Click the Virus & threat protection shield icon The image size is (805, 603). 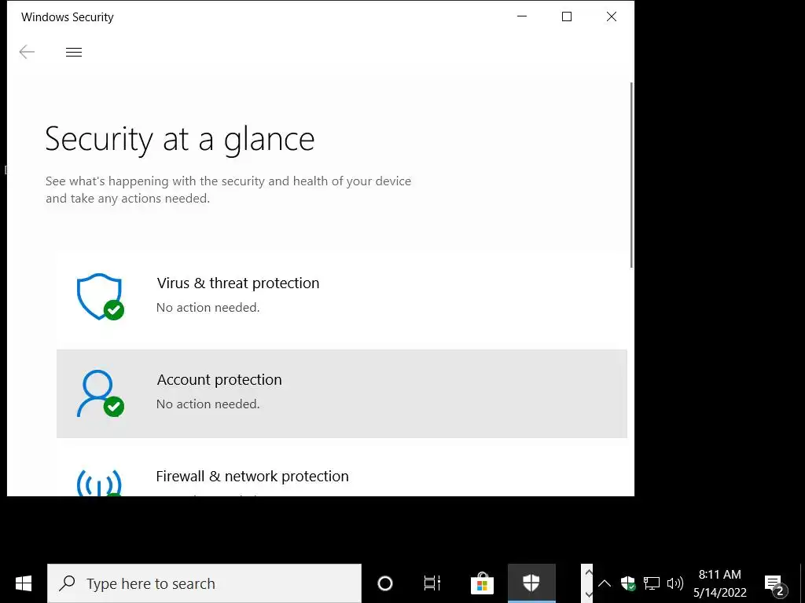click(100, 296)
